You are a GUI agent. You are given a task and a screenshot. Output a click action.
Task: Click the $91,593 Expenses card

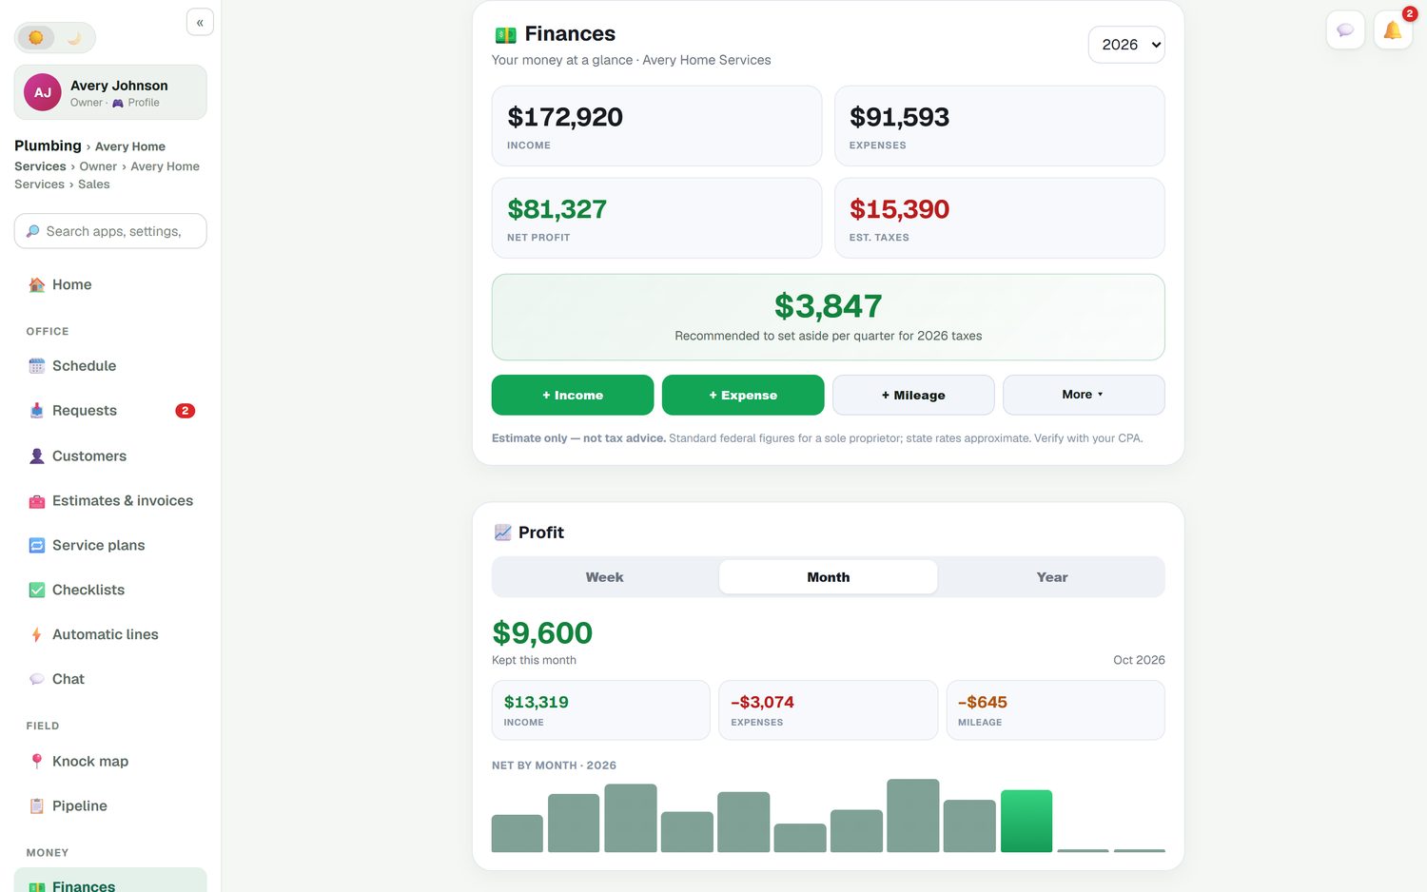pyautogui.click(x=999, y=126)
